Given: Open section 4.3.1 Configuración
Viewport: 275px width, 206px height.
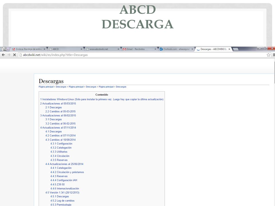Looking at the screenshot, I should (x=61, y=144).
